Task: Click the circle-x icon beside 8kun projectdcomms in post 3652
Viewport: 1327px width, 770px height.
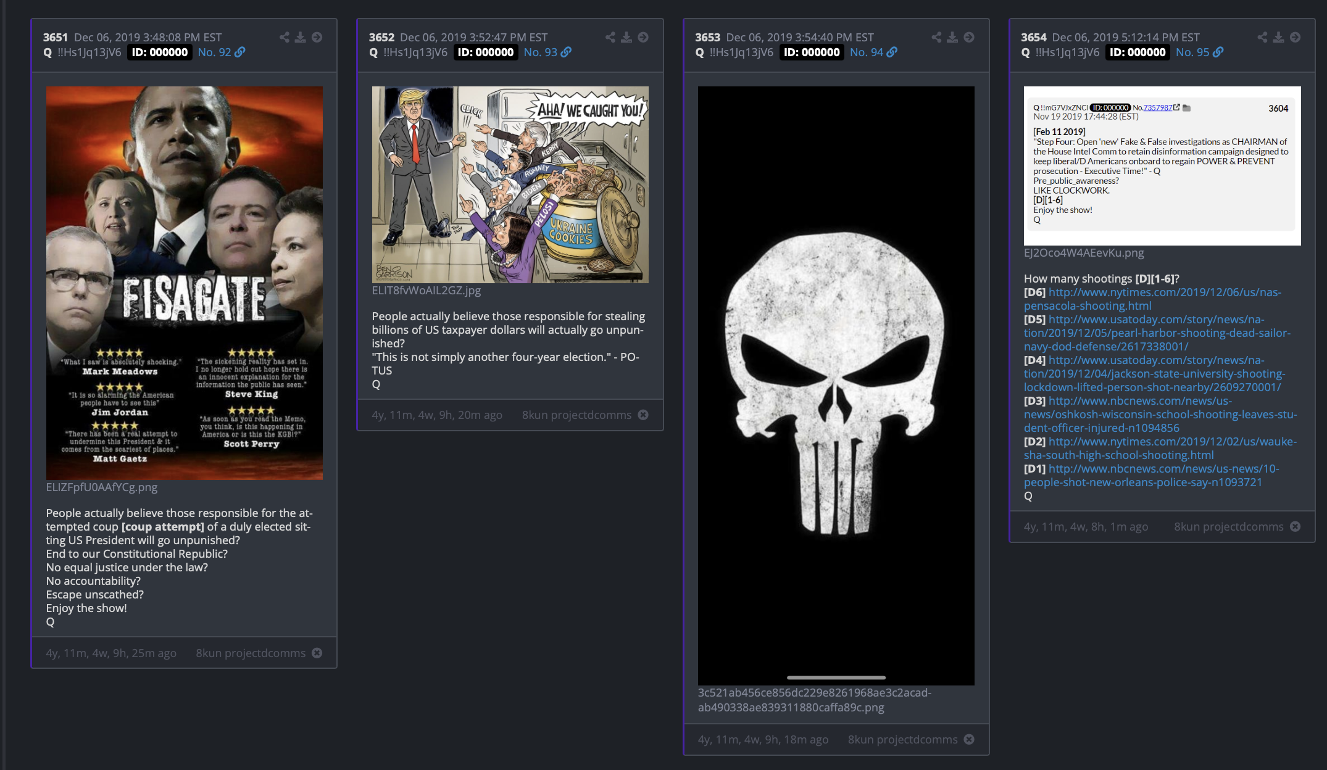Action: click(643, 415)
